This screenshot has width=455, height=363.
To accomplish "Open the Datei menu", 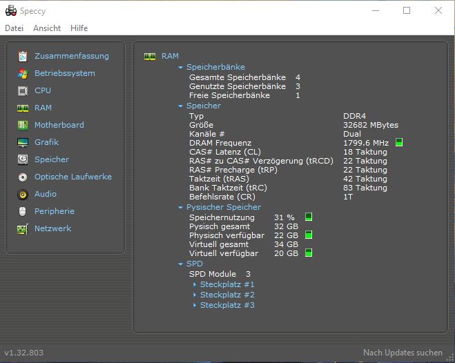I will [x=14, y=28].
